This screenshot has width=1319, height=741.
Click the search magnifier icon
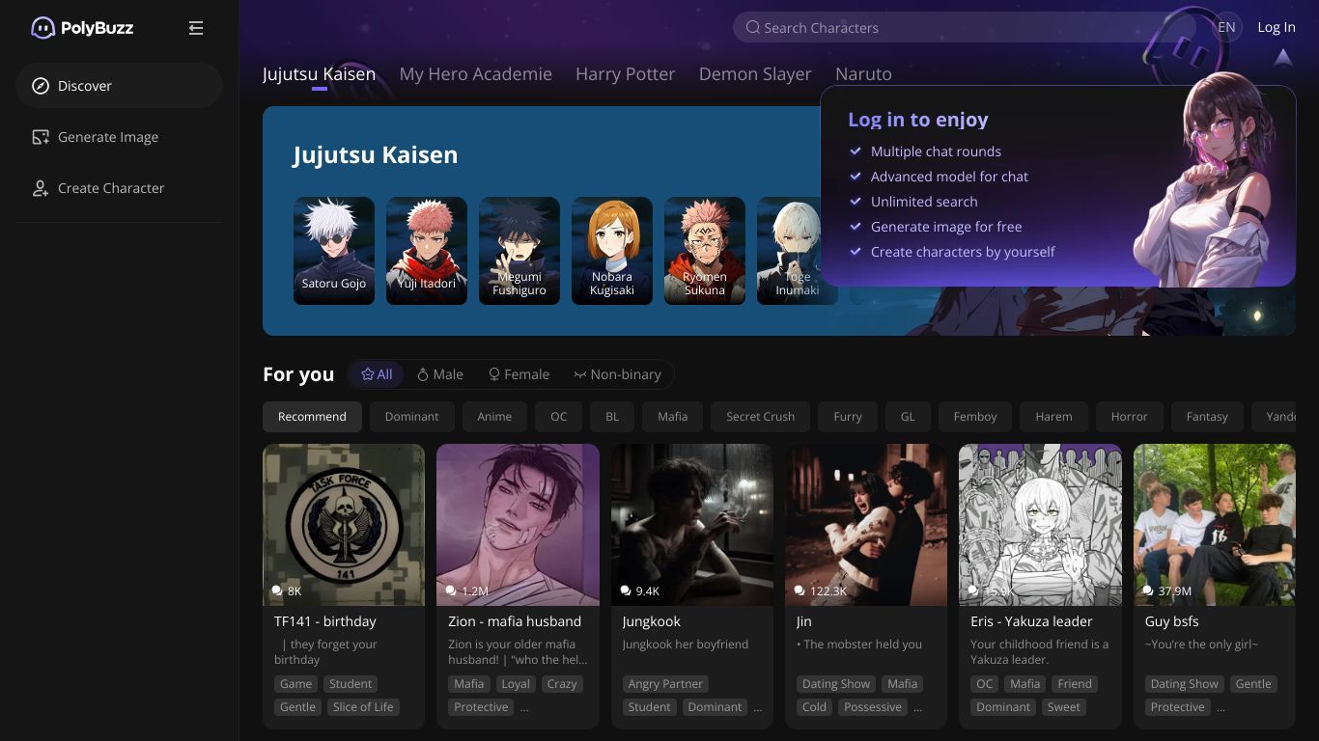point(753,27)
